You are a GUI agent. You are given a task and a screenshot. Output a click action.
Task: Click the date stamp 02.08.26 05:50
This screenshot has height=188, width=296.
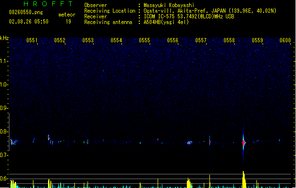29,22
